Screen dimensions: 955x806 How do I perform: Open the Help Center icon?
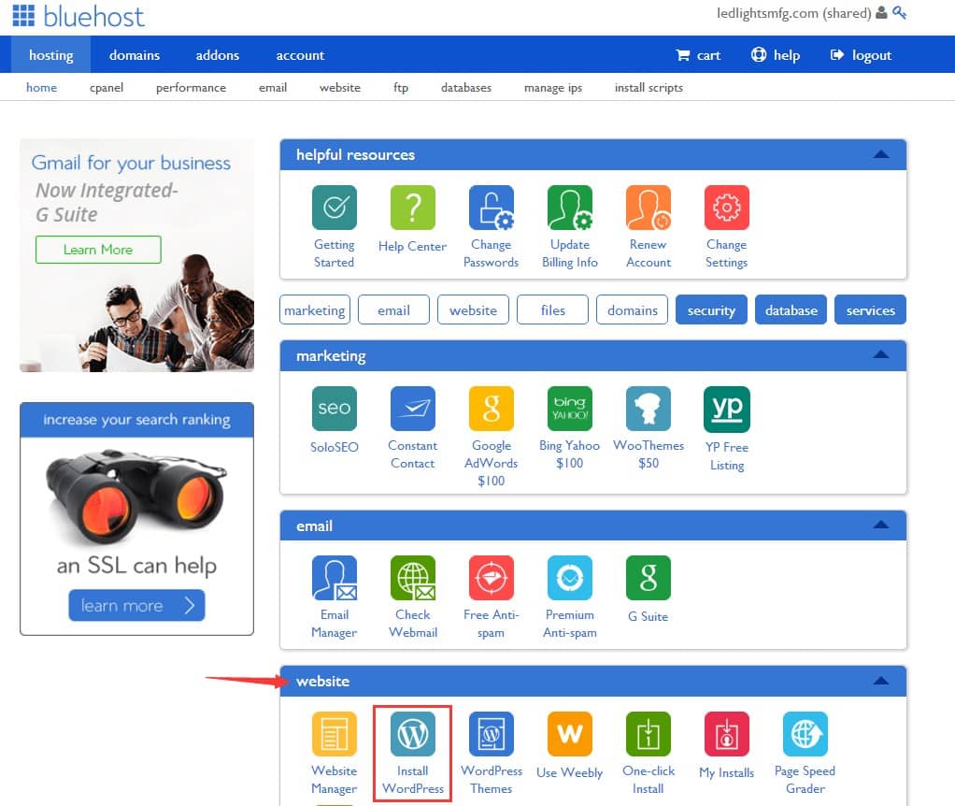coord(412,209)
